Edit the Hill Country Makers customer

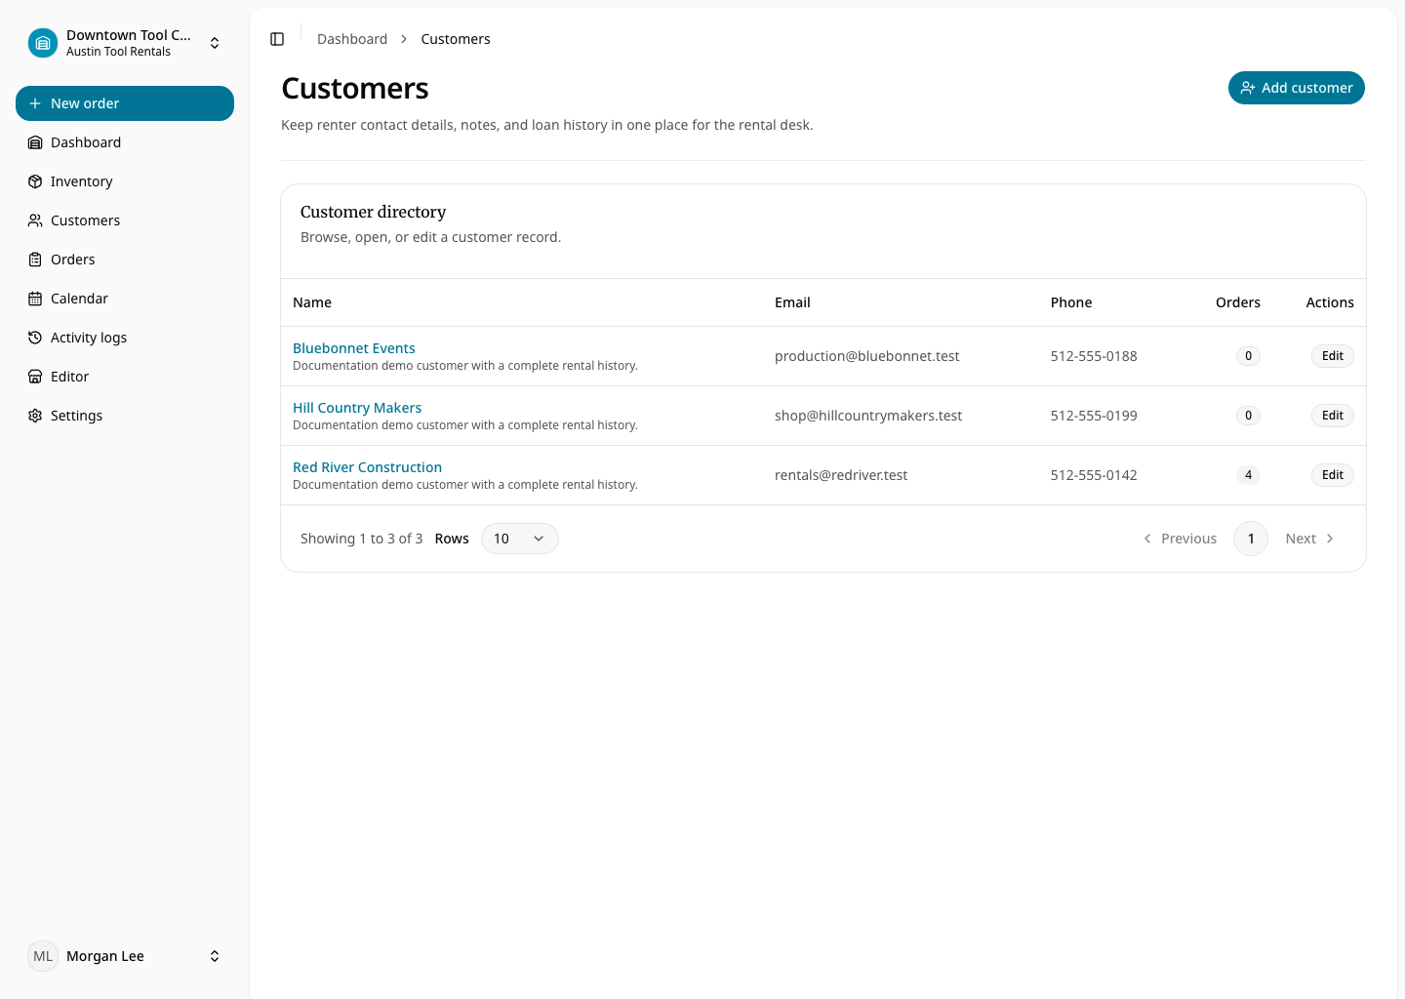tap(1333, 416)
